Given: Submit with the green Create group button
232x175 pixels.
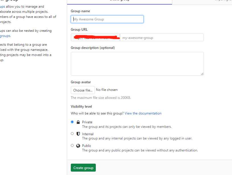Looking at the screenshot, I should pyautogui.click(x=83, y=168).
